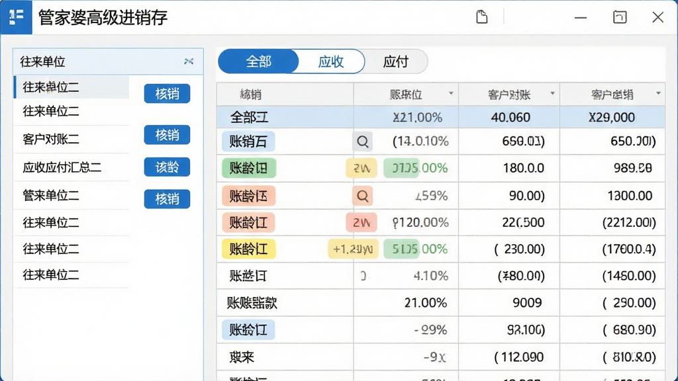This screenshot has height=381, width=678.
Task: Click the first 核销 button
Action: coord(167,93)
